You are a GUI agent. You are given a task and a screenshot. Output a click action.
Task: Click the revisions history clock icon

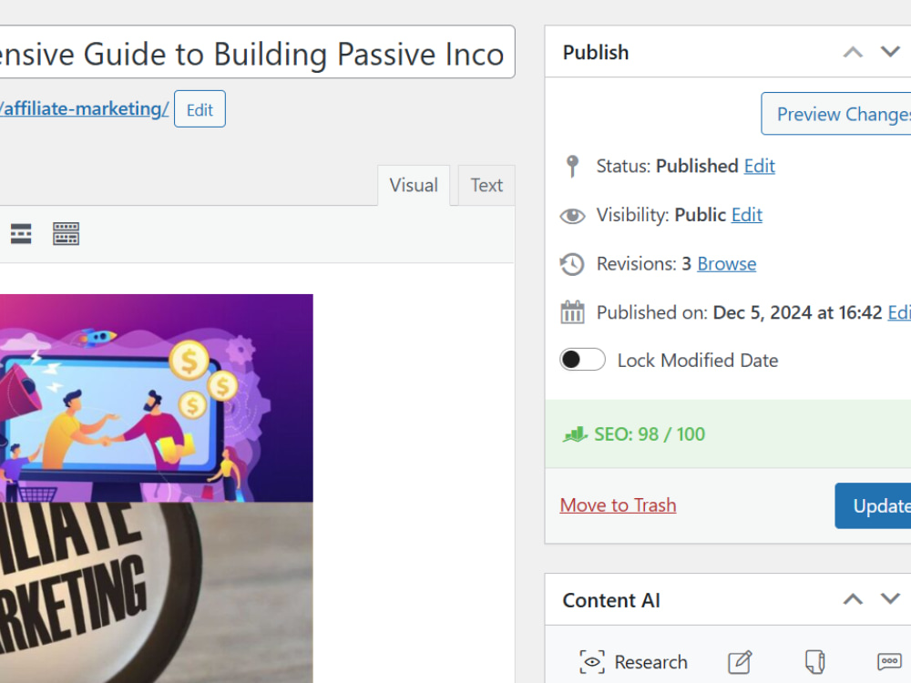coord(572,264)
